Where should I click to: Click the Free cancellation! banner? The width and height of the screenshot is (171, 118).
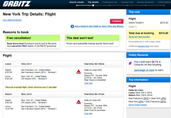coord(33,38)
